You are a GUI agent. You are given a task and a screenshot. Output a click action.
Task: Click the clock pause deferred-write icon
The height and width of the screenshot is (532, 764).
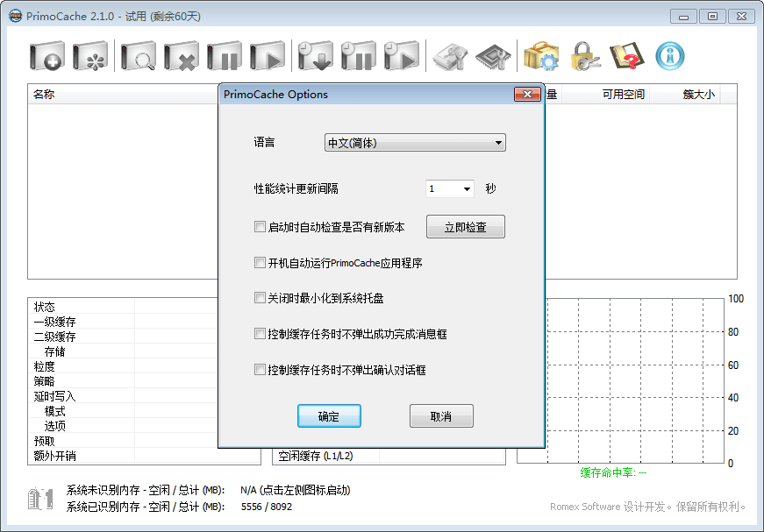[358, 56]
